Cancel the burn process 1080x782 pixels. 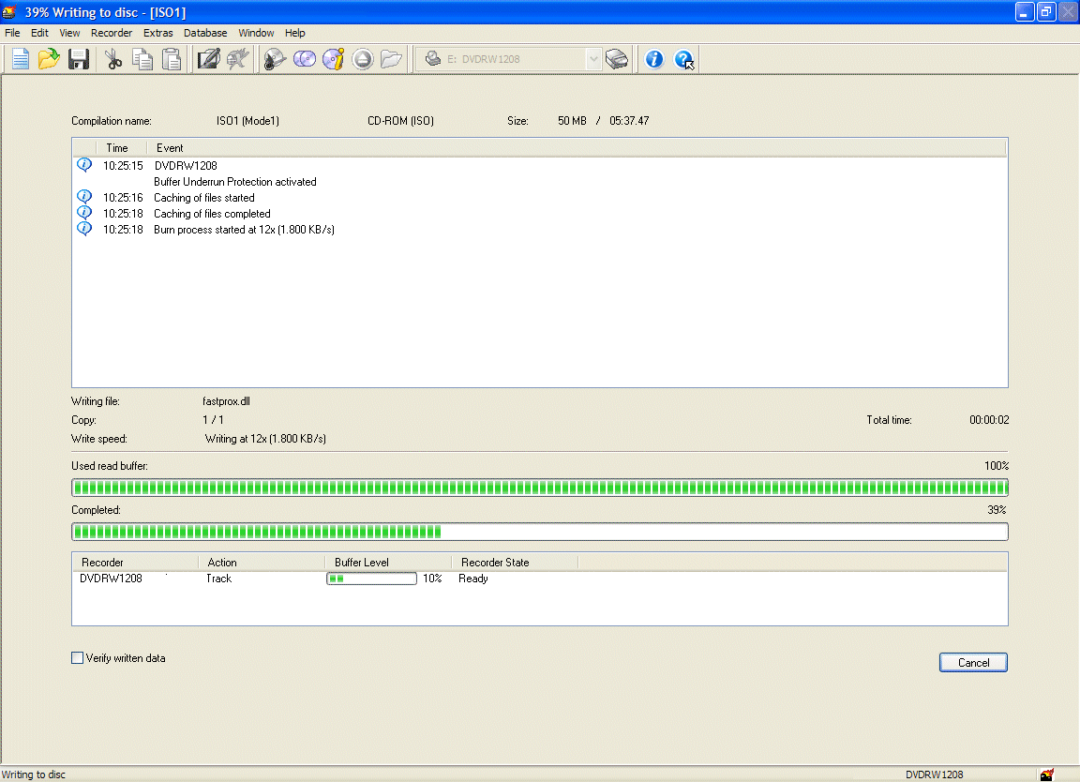(973, 662)
